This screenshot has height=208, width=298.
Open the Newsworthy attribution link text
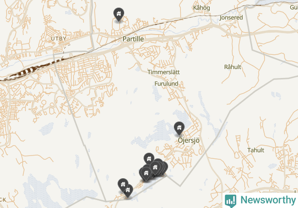pyautogui.click(x=268, y=200)
